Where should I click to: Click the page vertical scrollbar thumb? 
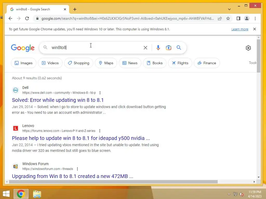[x=258, y=56]
